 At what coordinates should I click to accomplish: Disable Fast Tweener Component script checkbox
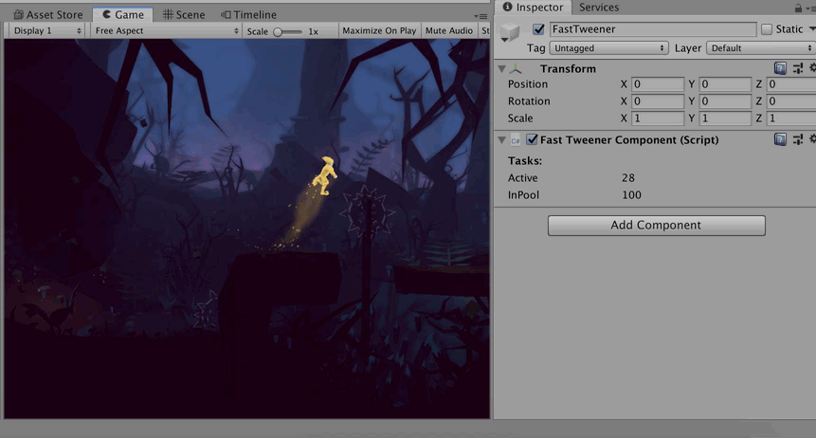coord(532,139)
